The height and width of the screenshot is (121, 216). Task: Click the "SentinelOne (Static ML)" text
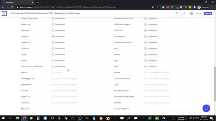click(x=123, y=18)
